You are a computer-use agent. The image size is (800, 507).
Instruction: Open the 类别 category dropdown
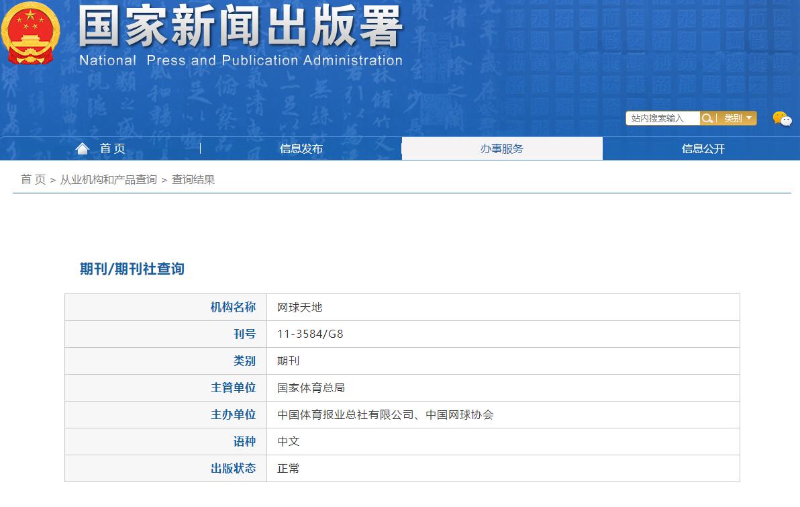[734, 118]
